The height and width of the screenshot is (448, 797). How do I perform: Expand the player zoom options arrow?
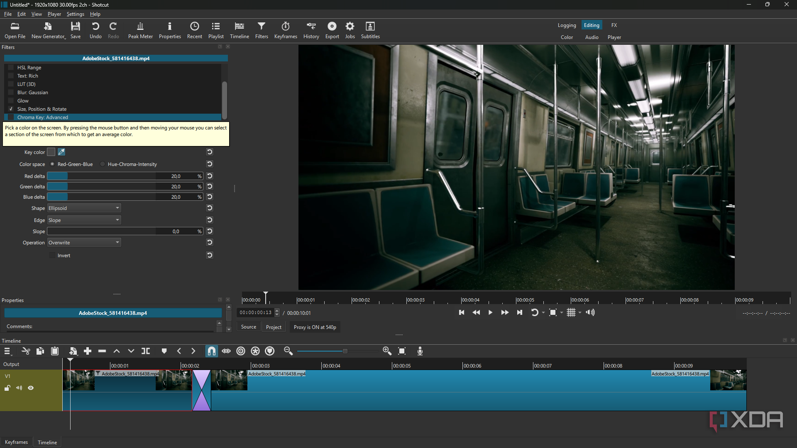[x=562, y=313]
